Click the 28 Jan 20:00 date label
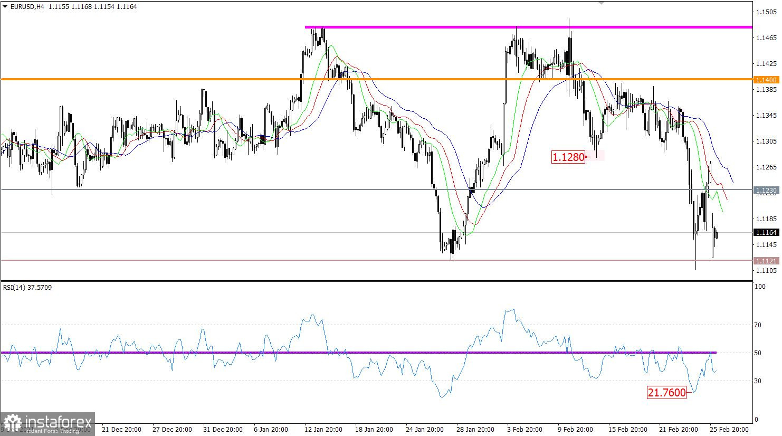Screen dimensions: 782x436 coord(476,429)
